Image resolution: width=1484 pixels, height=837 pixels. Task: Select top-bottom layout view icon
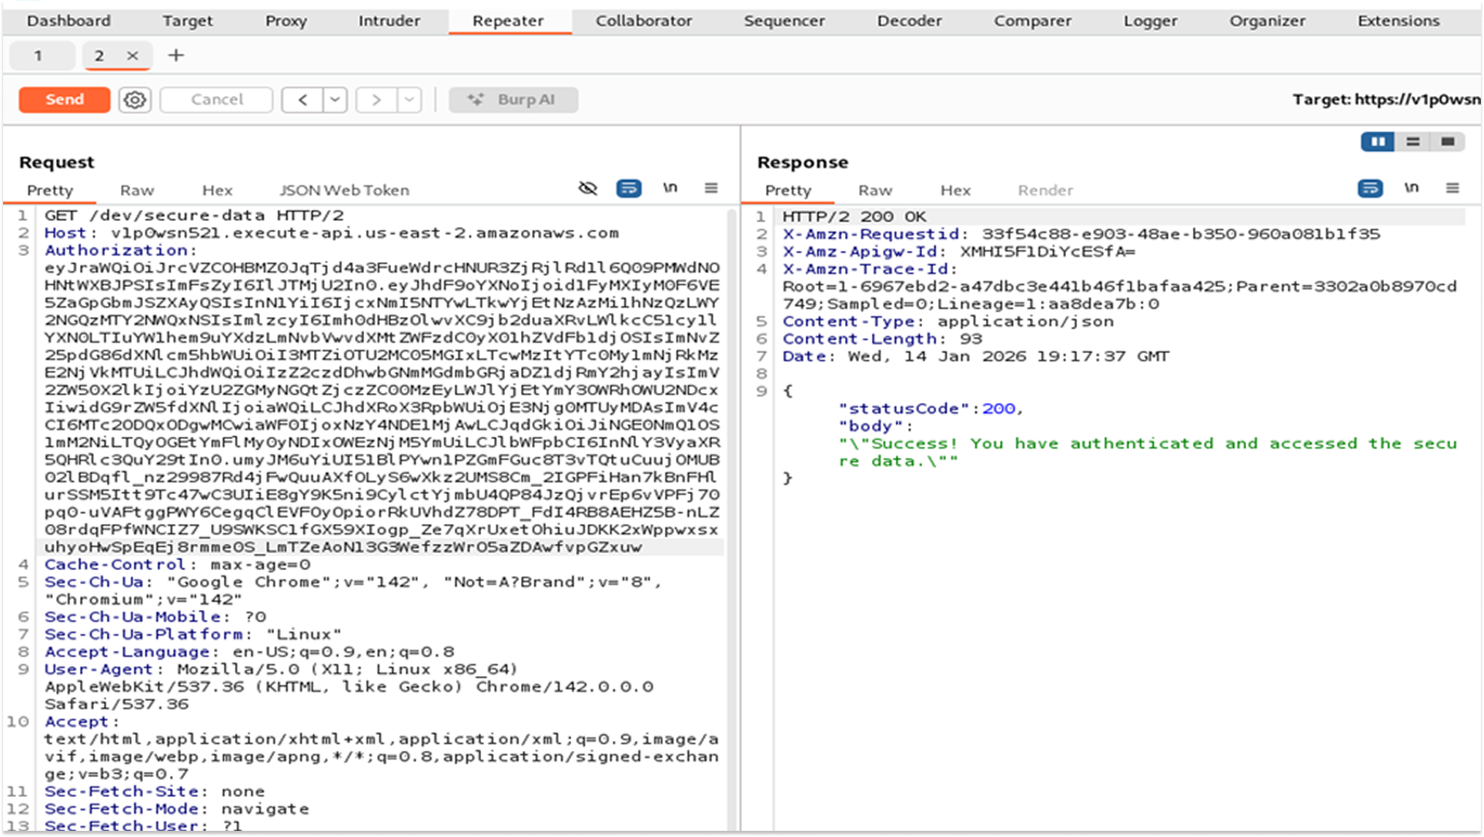[x=1413, y=142]
